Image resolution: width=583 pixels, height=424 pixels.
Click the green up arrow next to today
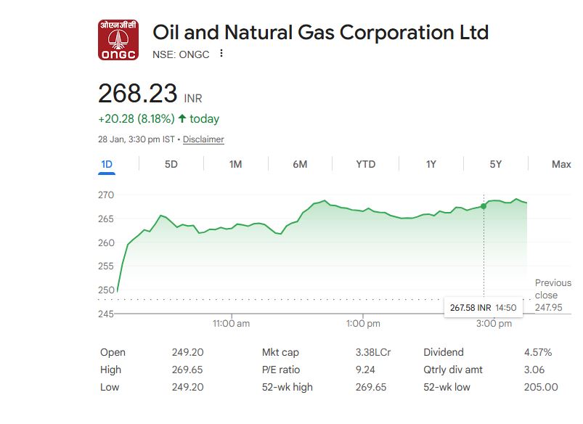[x=182, y=118]
